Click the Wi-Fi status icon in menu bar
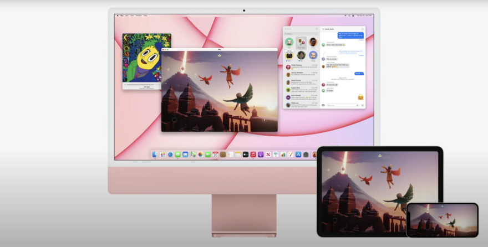 pyautogui.click(x=345, y=16)
